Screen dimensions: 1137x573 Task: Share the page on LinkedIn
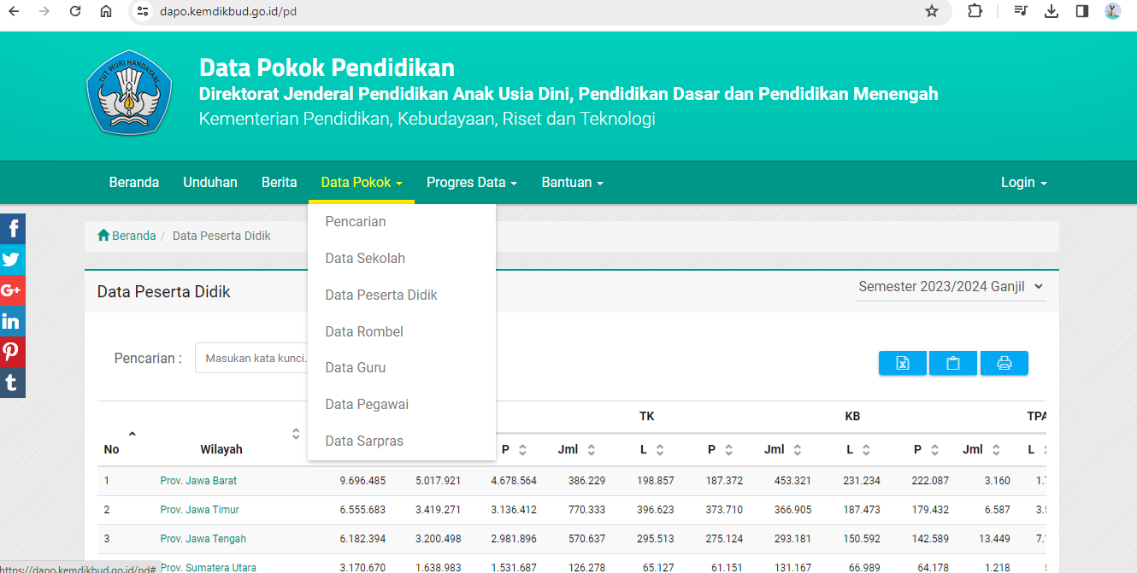coord(12,320)
